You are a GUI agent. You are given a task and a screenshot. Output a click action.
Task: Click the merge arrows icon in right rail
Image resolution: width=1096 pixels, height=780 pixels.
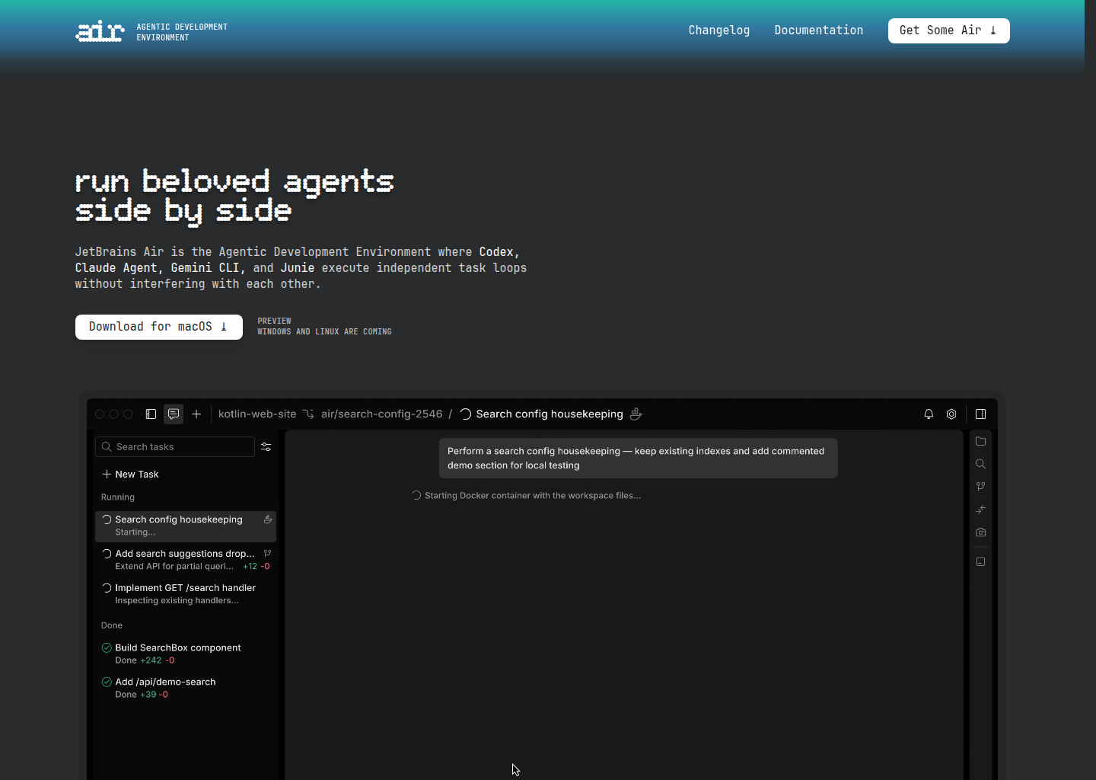[x=980, y=510]
